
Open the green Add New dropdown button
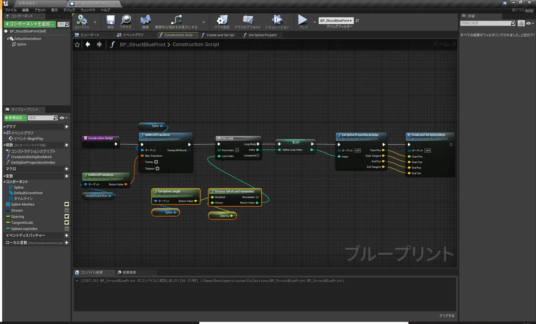pos(15,118)
